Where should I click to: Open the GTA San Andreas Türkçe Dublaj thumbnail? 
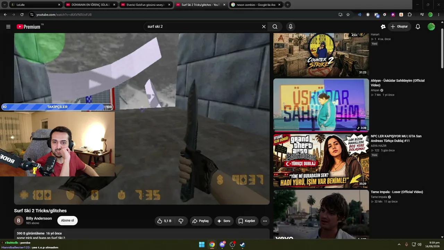point(321,161)
